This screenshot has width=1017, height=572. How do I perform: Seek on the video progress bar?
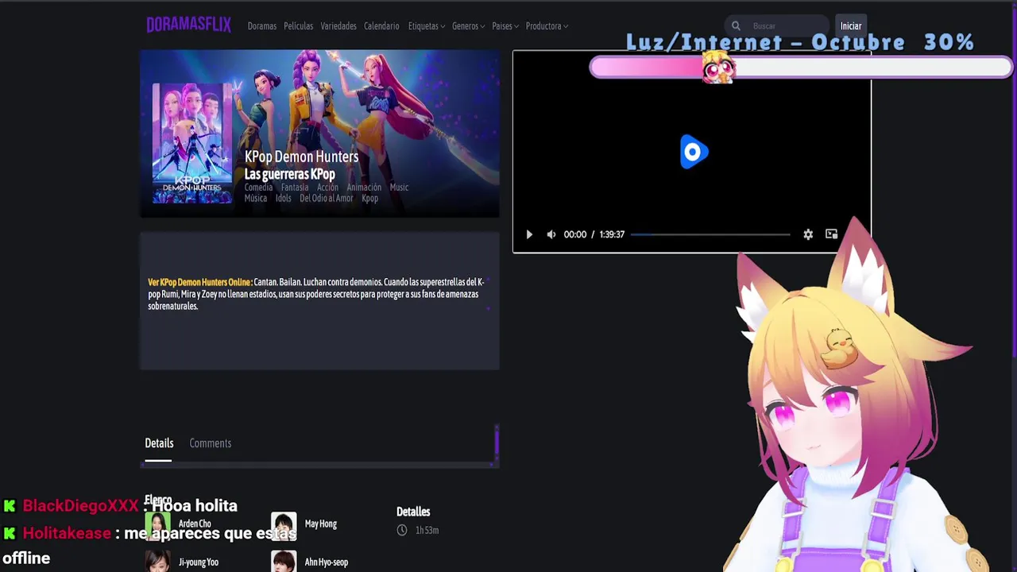coord(711,234)
